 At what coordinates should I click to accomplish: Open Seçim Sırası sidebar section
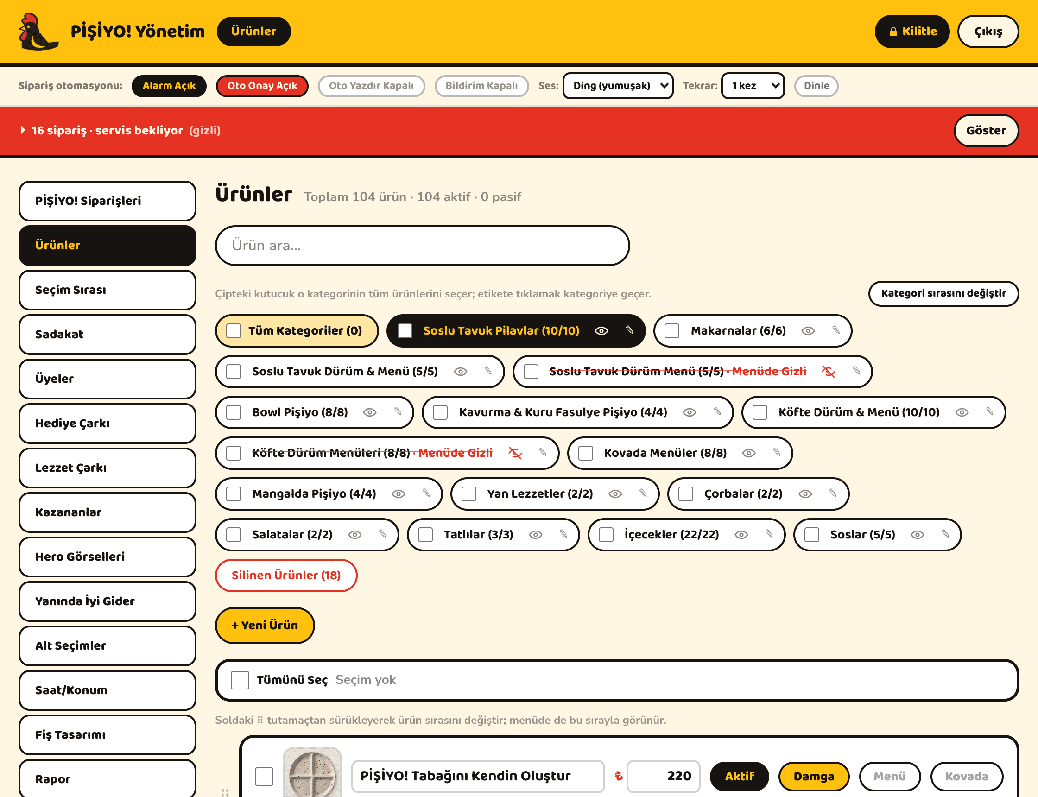(x=107, y=290)
